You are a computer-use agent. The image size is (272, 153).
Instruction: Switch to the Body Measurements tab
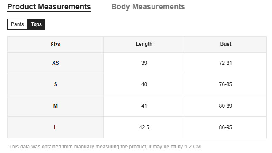148,7
